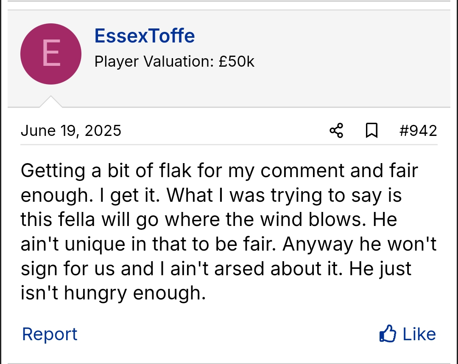The width and height of the screenshot is (458, 364).
Task: Click the word "Anyway" in the post
Action: pyautogui.click(x=312, y=244)
